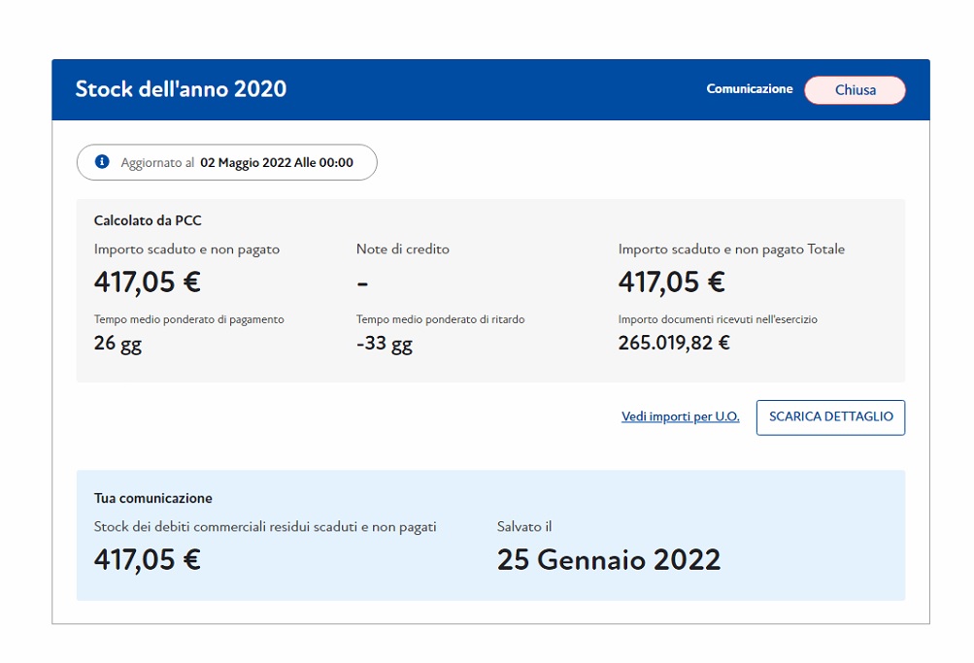Click the 25 Gennaio 2022 saved date
The height and width of the screenshot is (663, 974).
pos(609,560)
